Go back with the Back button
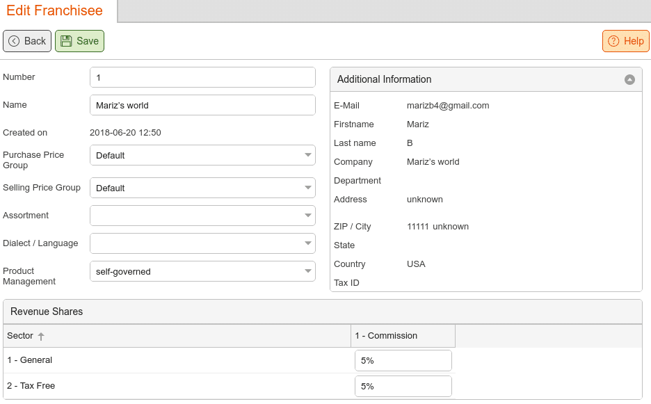 tap(27, 41)
